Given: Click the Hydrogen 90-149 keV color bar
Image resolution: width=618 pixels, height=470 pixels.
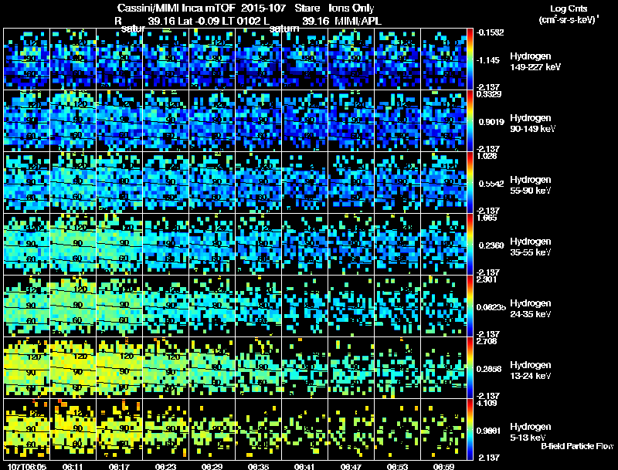Looking at the screenshot, I should tap(470, 121).
